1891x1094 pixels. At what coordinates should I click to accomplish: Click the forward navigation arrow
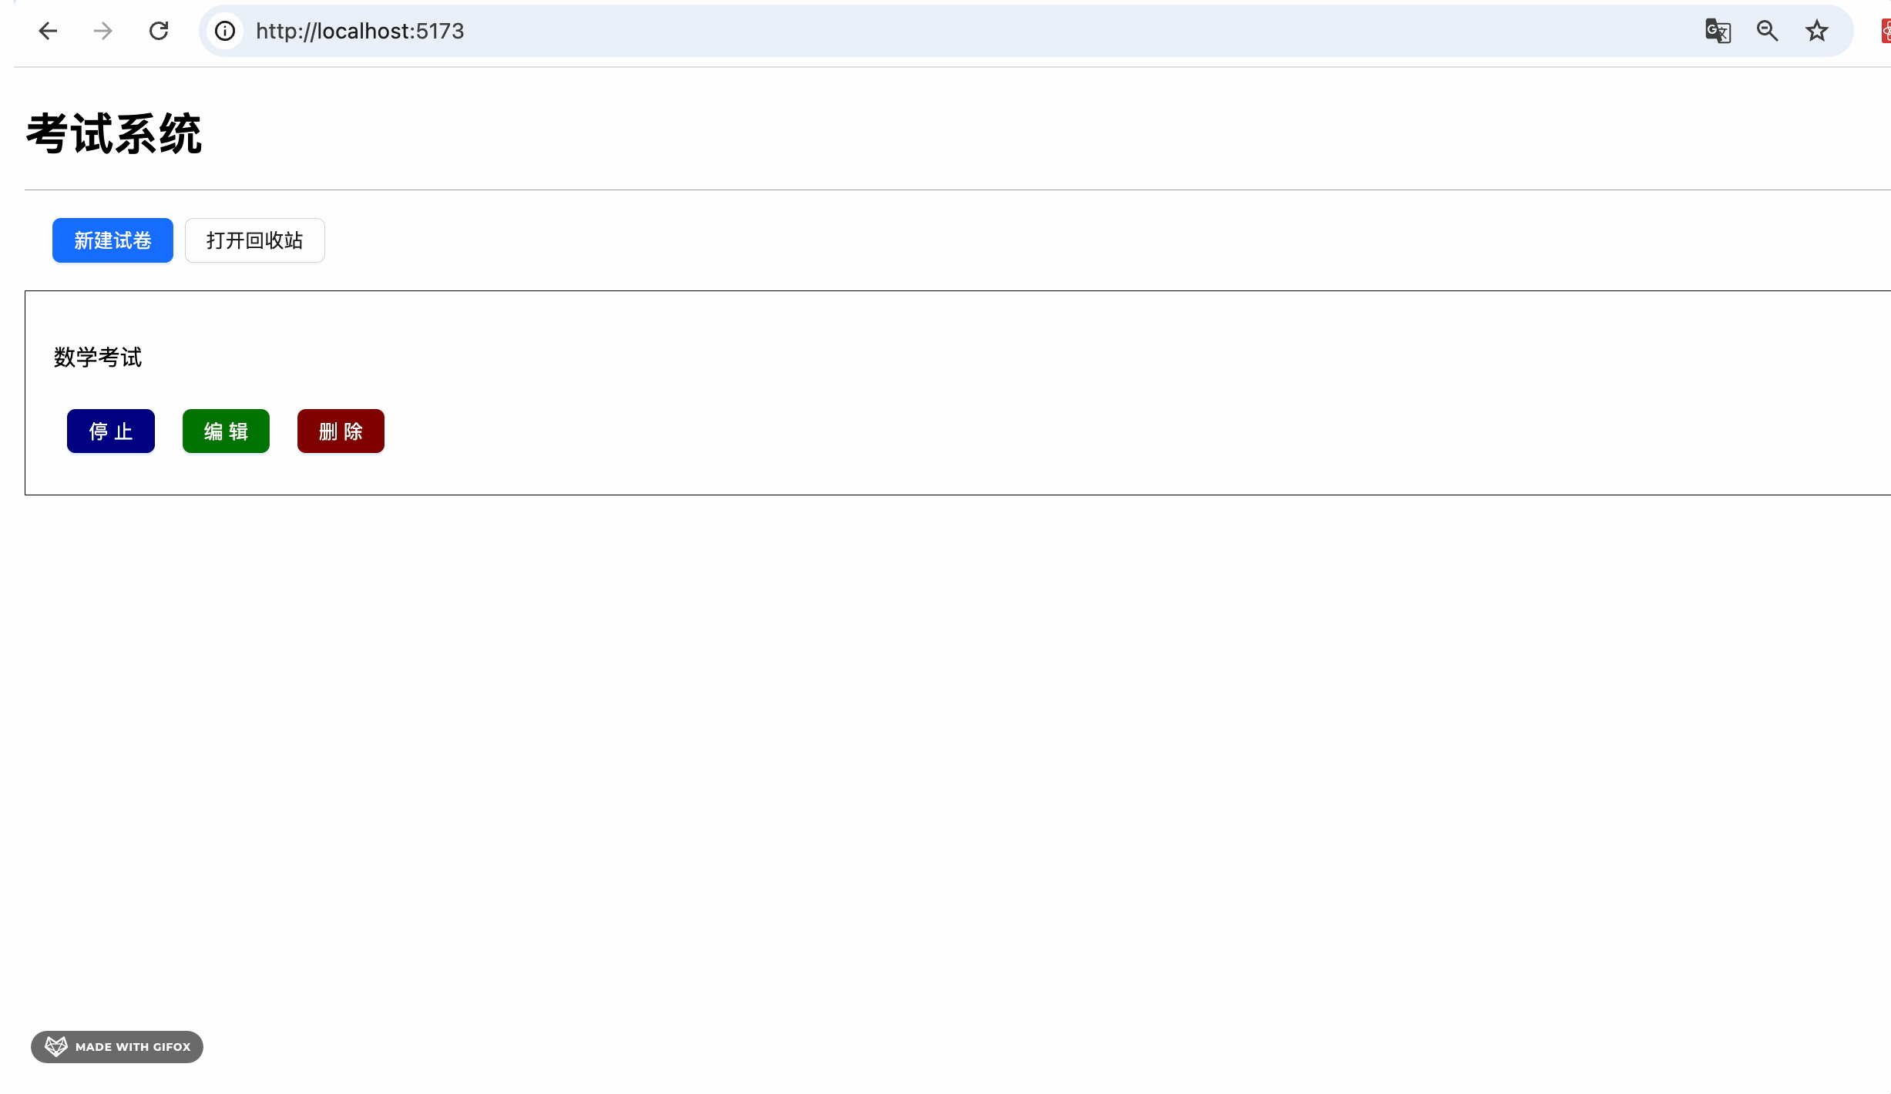[102, 31]
